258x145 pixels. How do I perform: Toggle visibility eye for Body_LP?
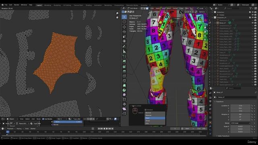pyautogui.click(x=253, y=23)
